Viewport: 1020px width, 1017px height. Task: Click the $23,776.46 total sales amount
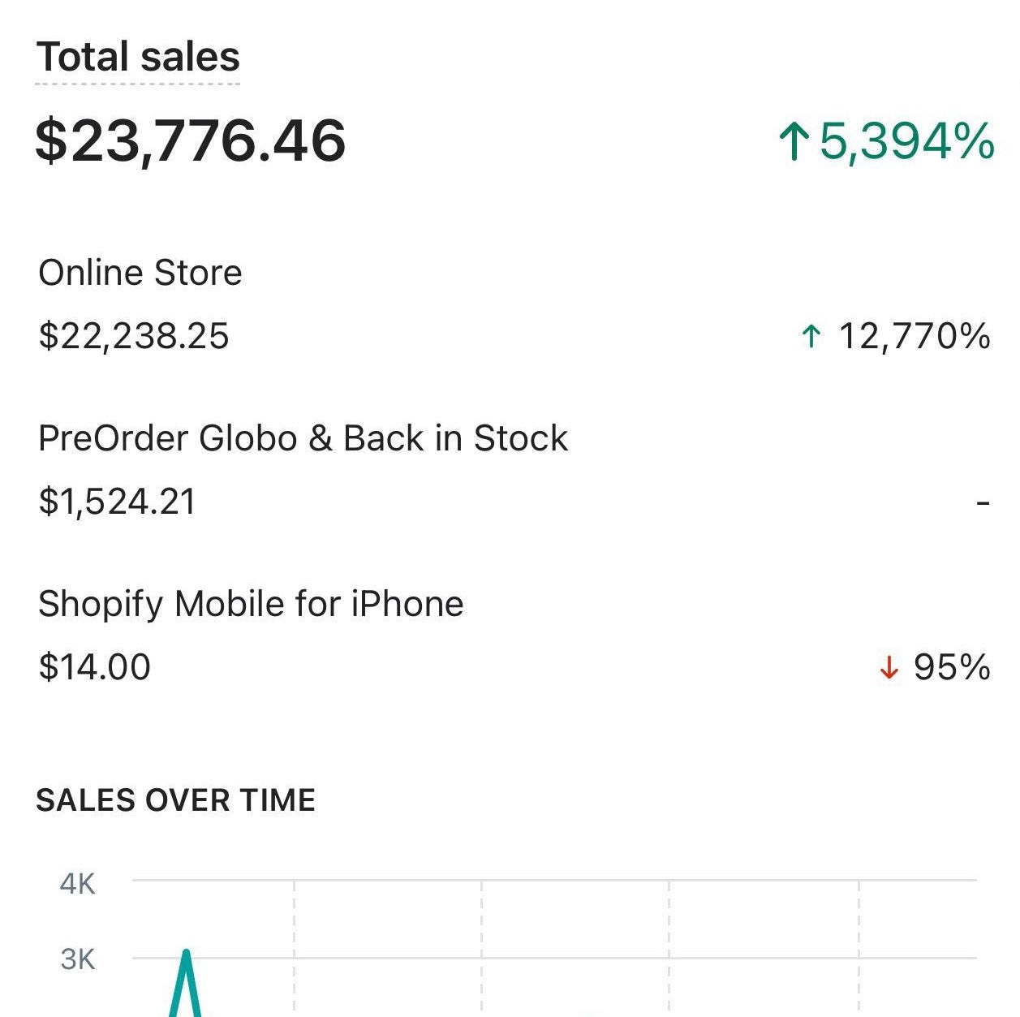pyautogui.click(x=191, y=141)
